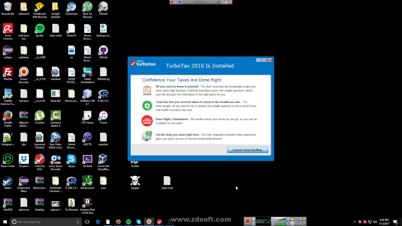Open the Recycle Bin icon
The width and height of the screenshot is (402, 226).
[x=8, y=8]
